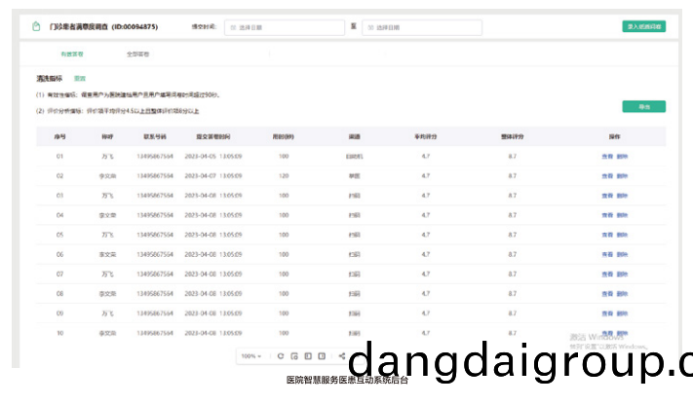Click the calendar icon in end date field

pyautogui.click(x=368, y=27)
